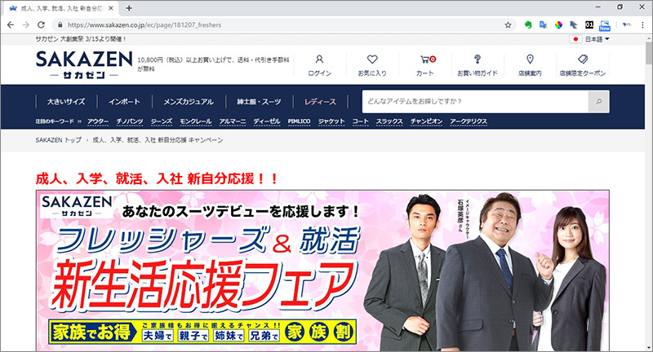This screenshot has width=653, height=352.
Task: Click the shopping guide question mark icon
Action: pos(478,59)
